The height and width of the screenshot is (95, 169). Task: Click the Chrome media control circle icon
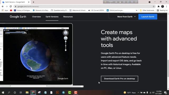149,2
